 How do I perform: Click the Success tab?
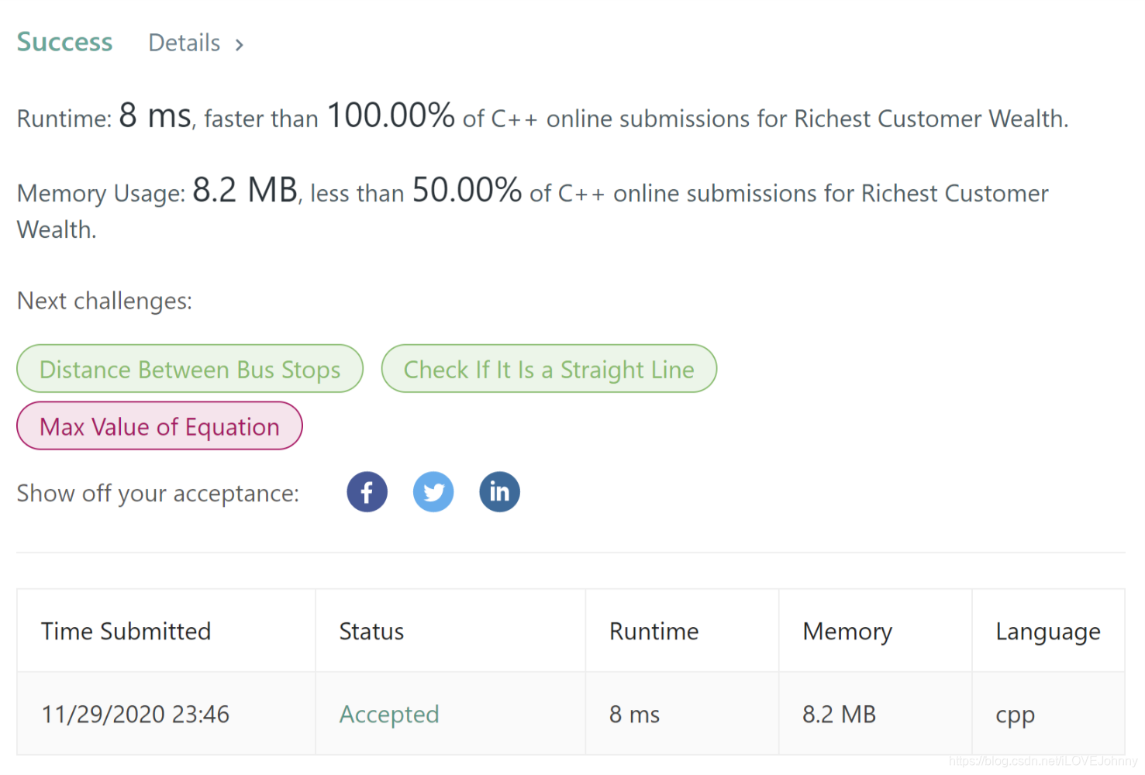coord(64,42)
